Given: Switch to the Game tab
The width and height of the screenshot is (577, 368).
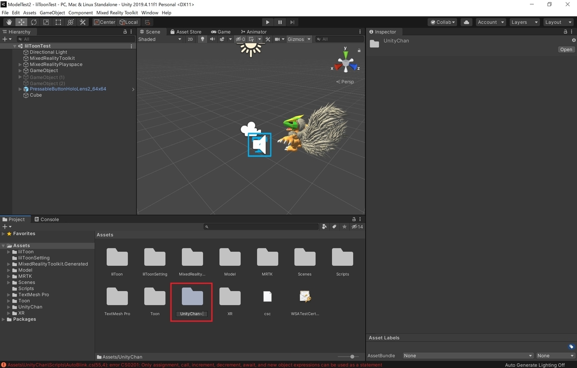Looking at the screenshot, I should coord(220,32).
